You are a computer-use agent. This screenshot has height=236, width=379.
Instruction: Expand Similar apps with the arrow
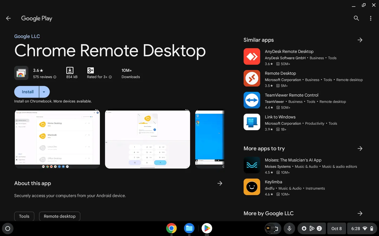360,40
